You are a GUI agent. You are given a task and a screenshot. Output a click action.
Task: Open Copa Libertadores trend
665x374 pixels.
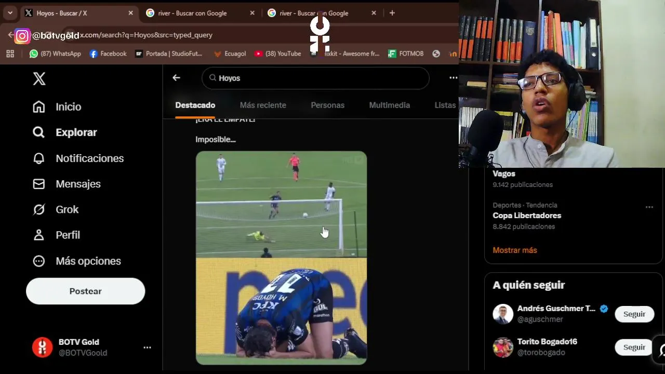tap(527, 215)
